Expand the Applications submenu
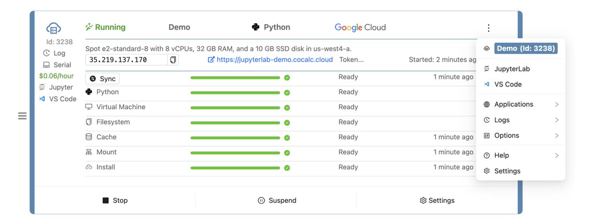This screenshot has height=224, width=590. [521, 104]
